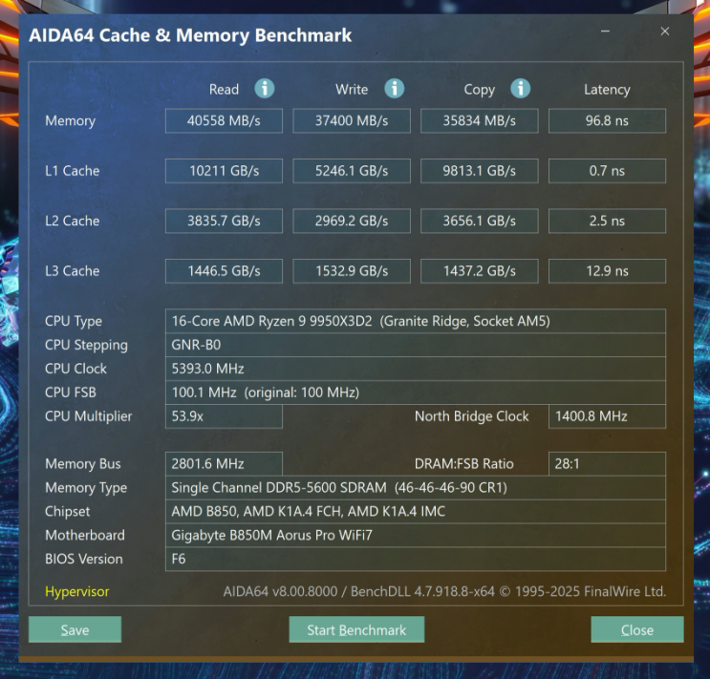Select L1 Cache Read value 10211 GB/s
This screenshot has height=679, width=710.
click(224, 171)
